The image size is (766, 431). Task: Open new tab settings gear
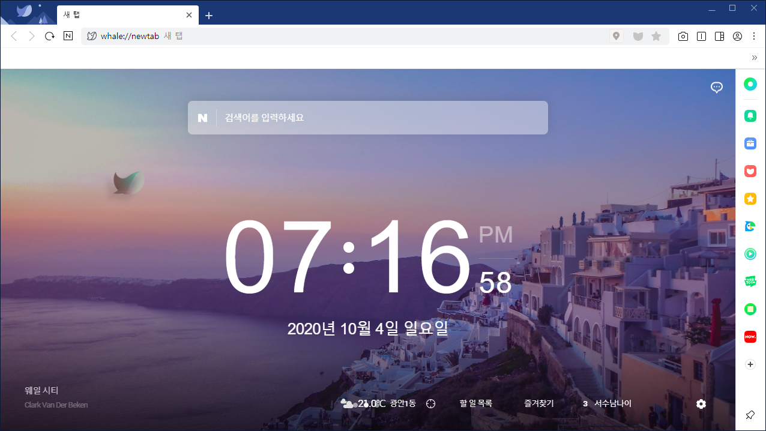click(701, 404)
